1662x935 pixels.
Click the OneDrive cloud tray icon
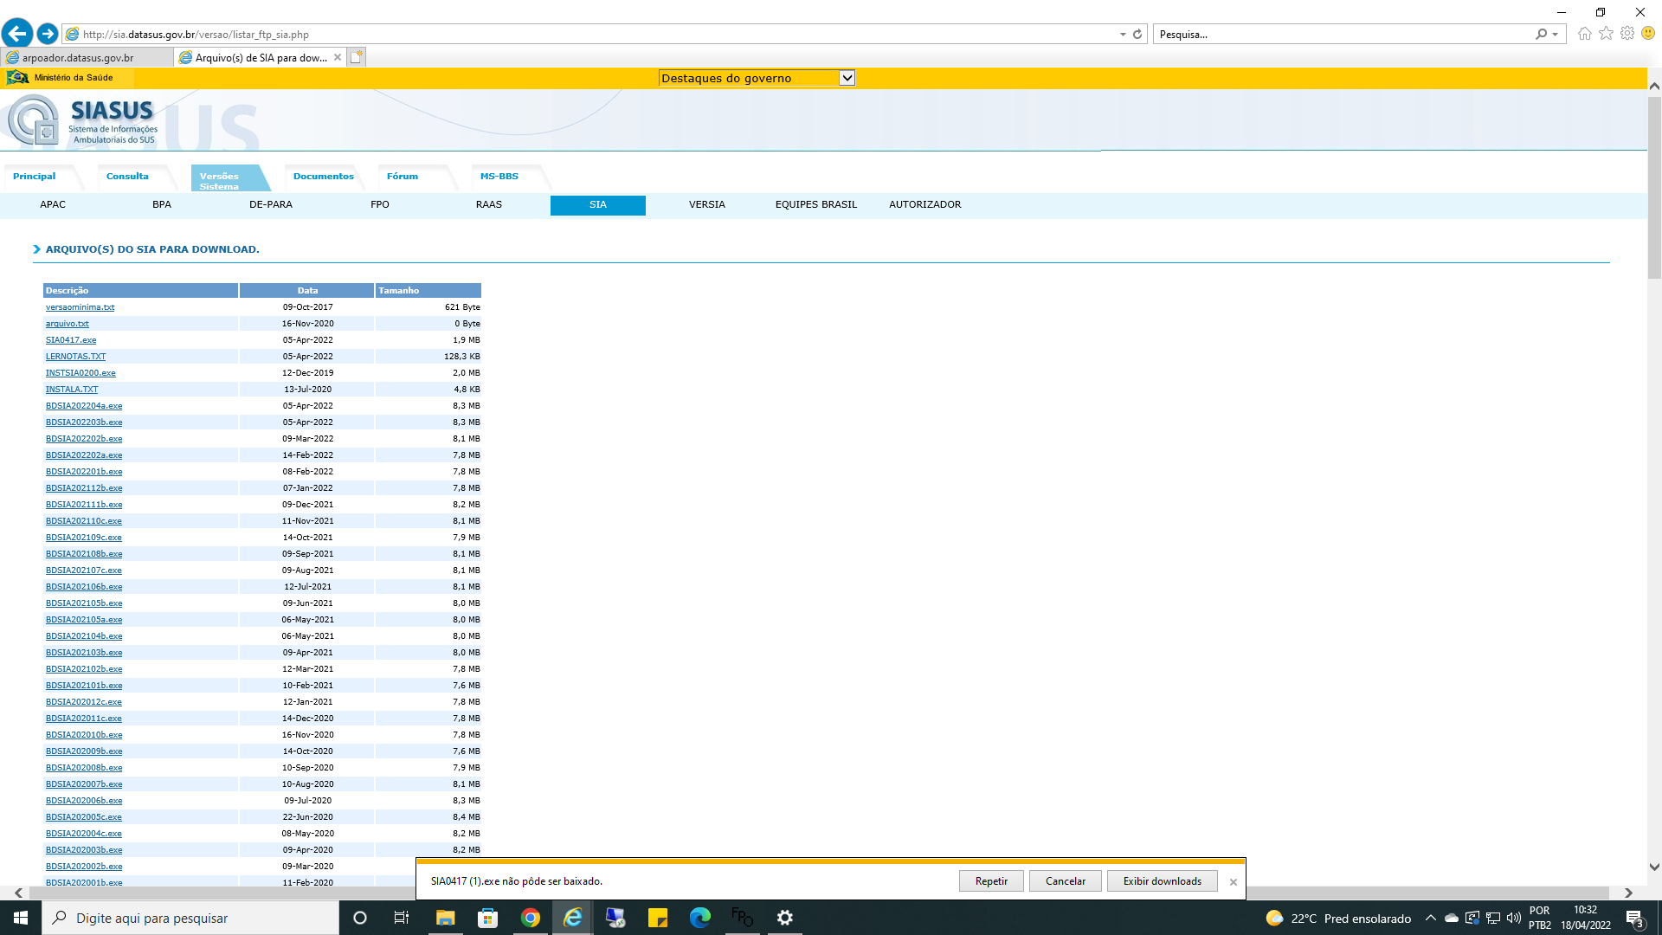point(1450,918)
